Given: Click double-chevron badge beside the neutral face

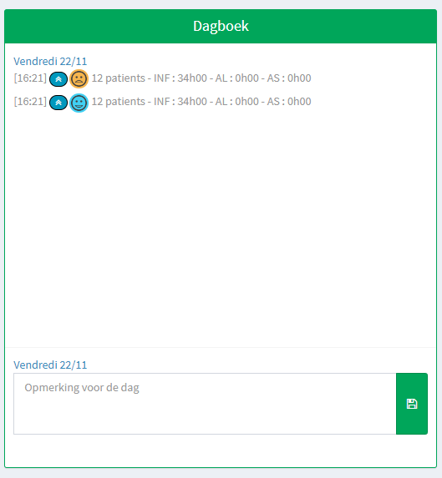Looking at the screenshot, I should tap(58, 103).
